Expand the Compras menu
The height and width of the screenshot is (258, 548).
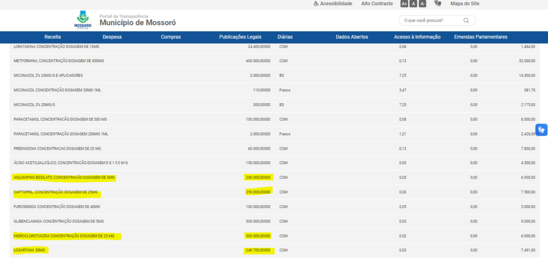click(x=171, y=37)
